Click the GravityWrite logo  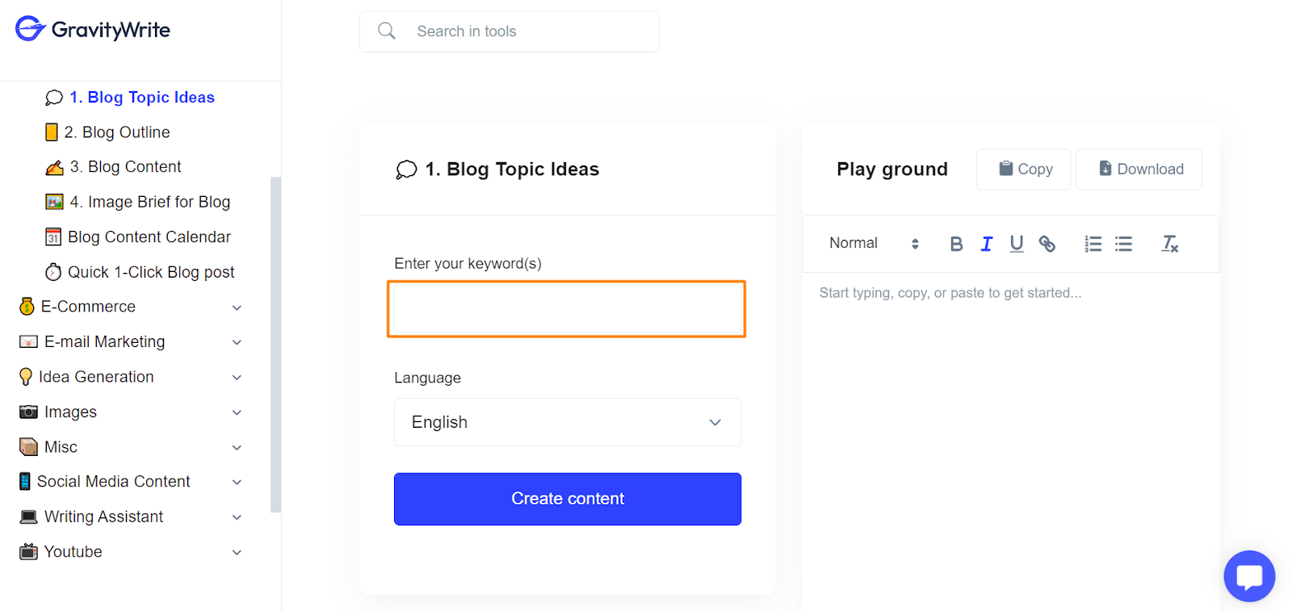click(93, 29)
